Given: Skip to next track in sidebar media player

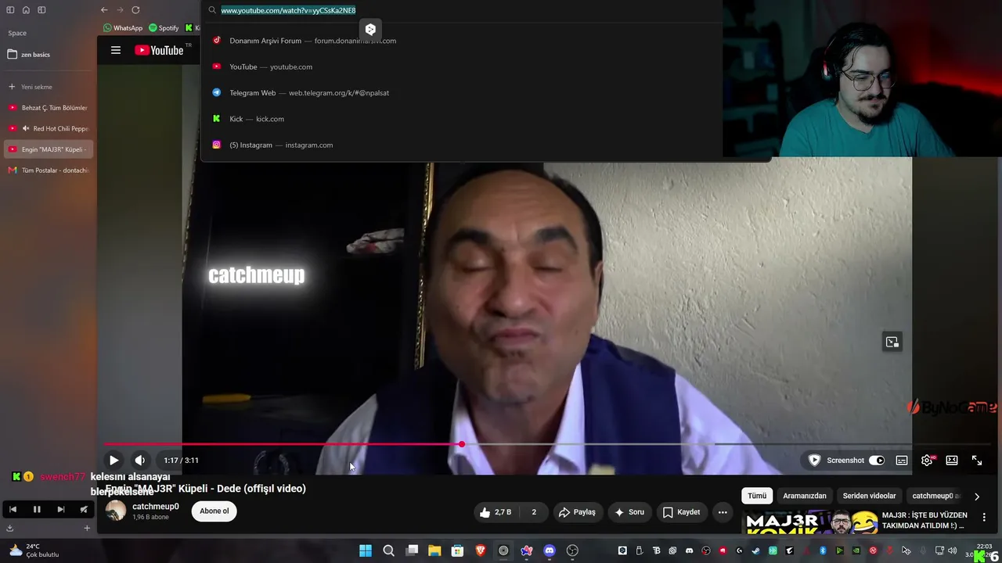Looking at the screenshot, I should coord(60,509).
